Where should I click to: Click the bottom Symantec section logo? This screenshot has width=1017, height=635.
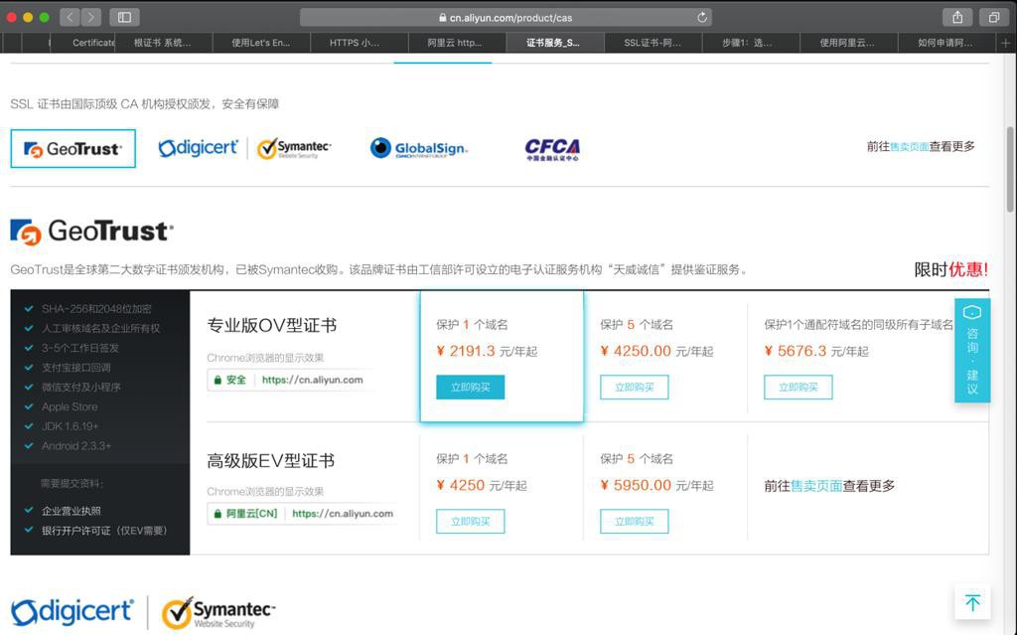point(218,612)
